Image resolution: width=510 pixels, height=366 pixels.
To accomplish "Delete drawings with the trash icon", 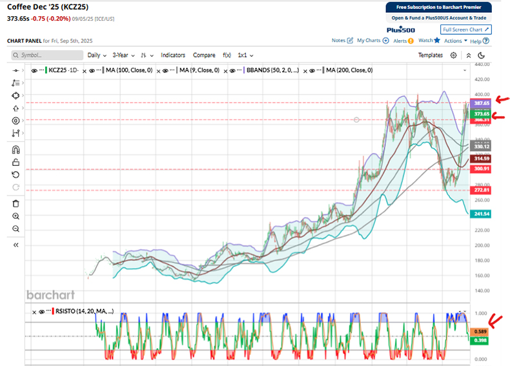I will [x=16, y=203].
